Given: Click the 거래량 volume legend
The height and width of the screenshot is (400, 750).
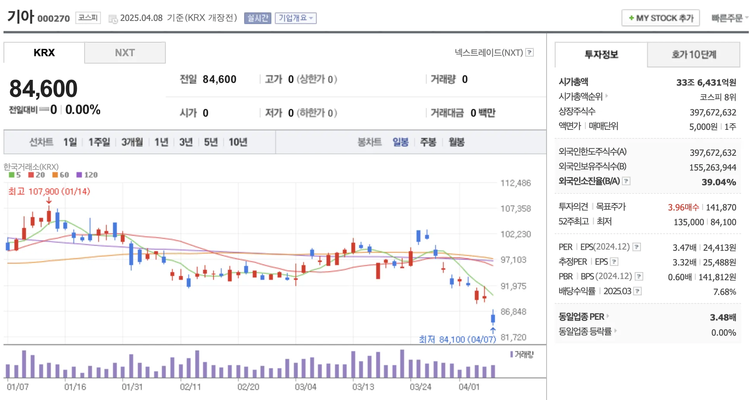Looking at the screenshot, I should [522, 354].
